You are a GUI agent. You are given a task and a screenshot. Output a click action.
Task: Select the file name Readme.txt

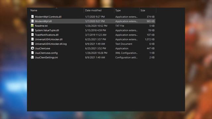coord(41,26)
